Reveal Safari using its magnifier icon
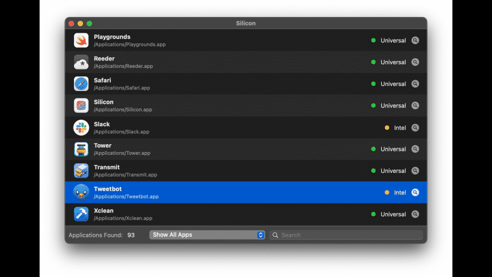The height and width of the screenshot is (277, 492). (415, 84)
